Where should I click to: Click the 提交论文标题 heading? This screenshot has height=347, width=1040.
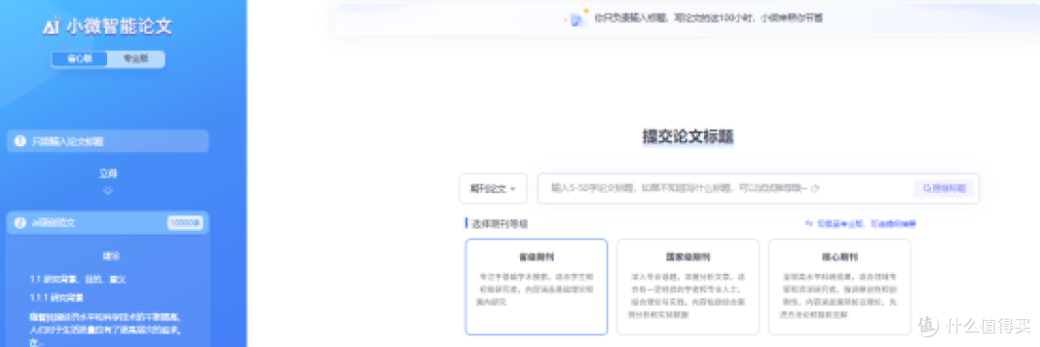(x=688, y=136)
